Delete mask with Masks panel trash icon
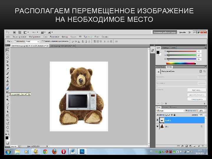This screenshot has width=212, height=159. 204,103
